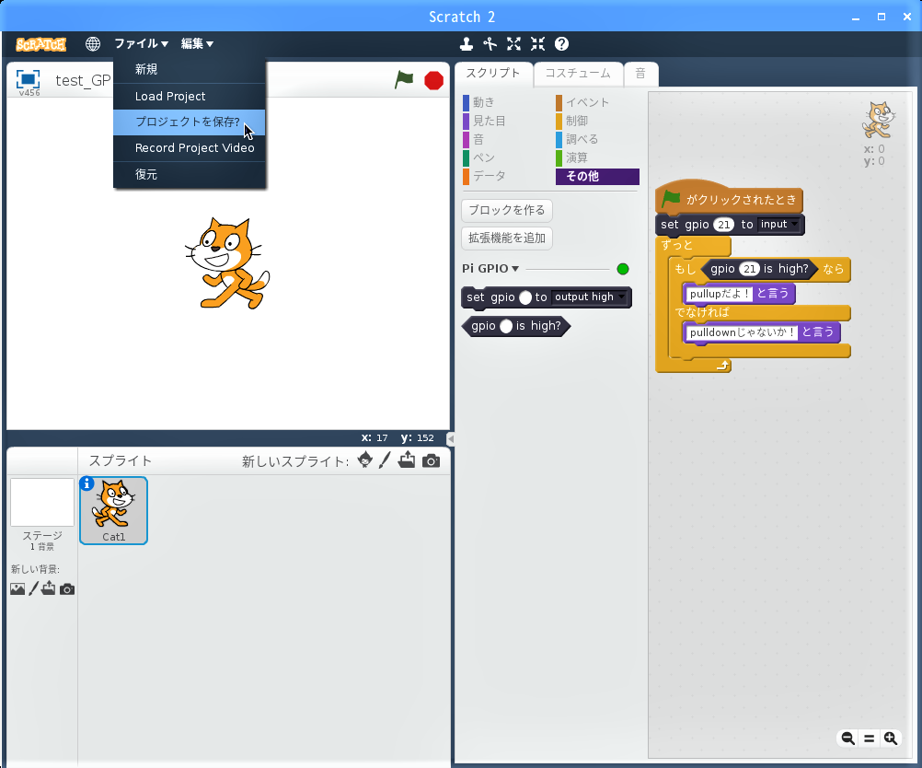Choose a backdrop from the library

coord(17,588)
